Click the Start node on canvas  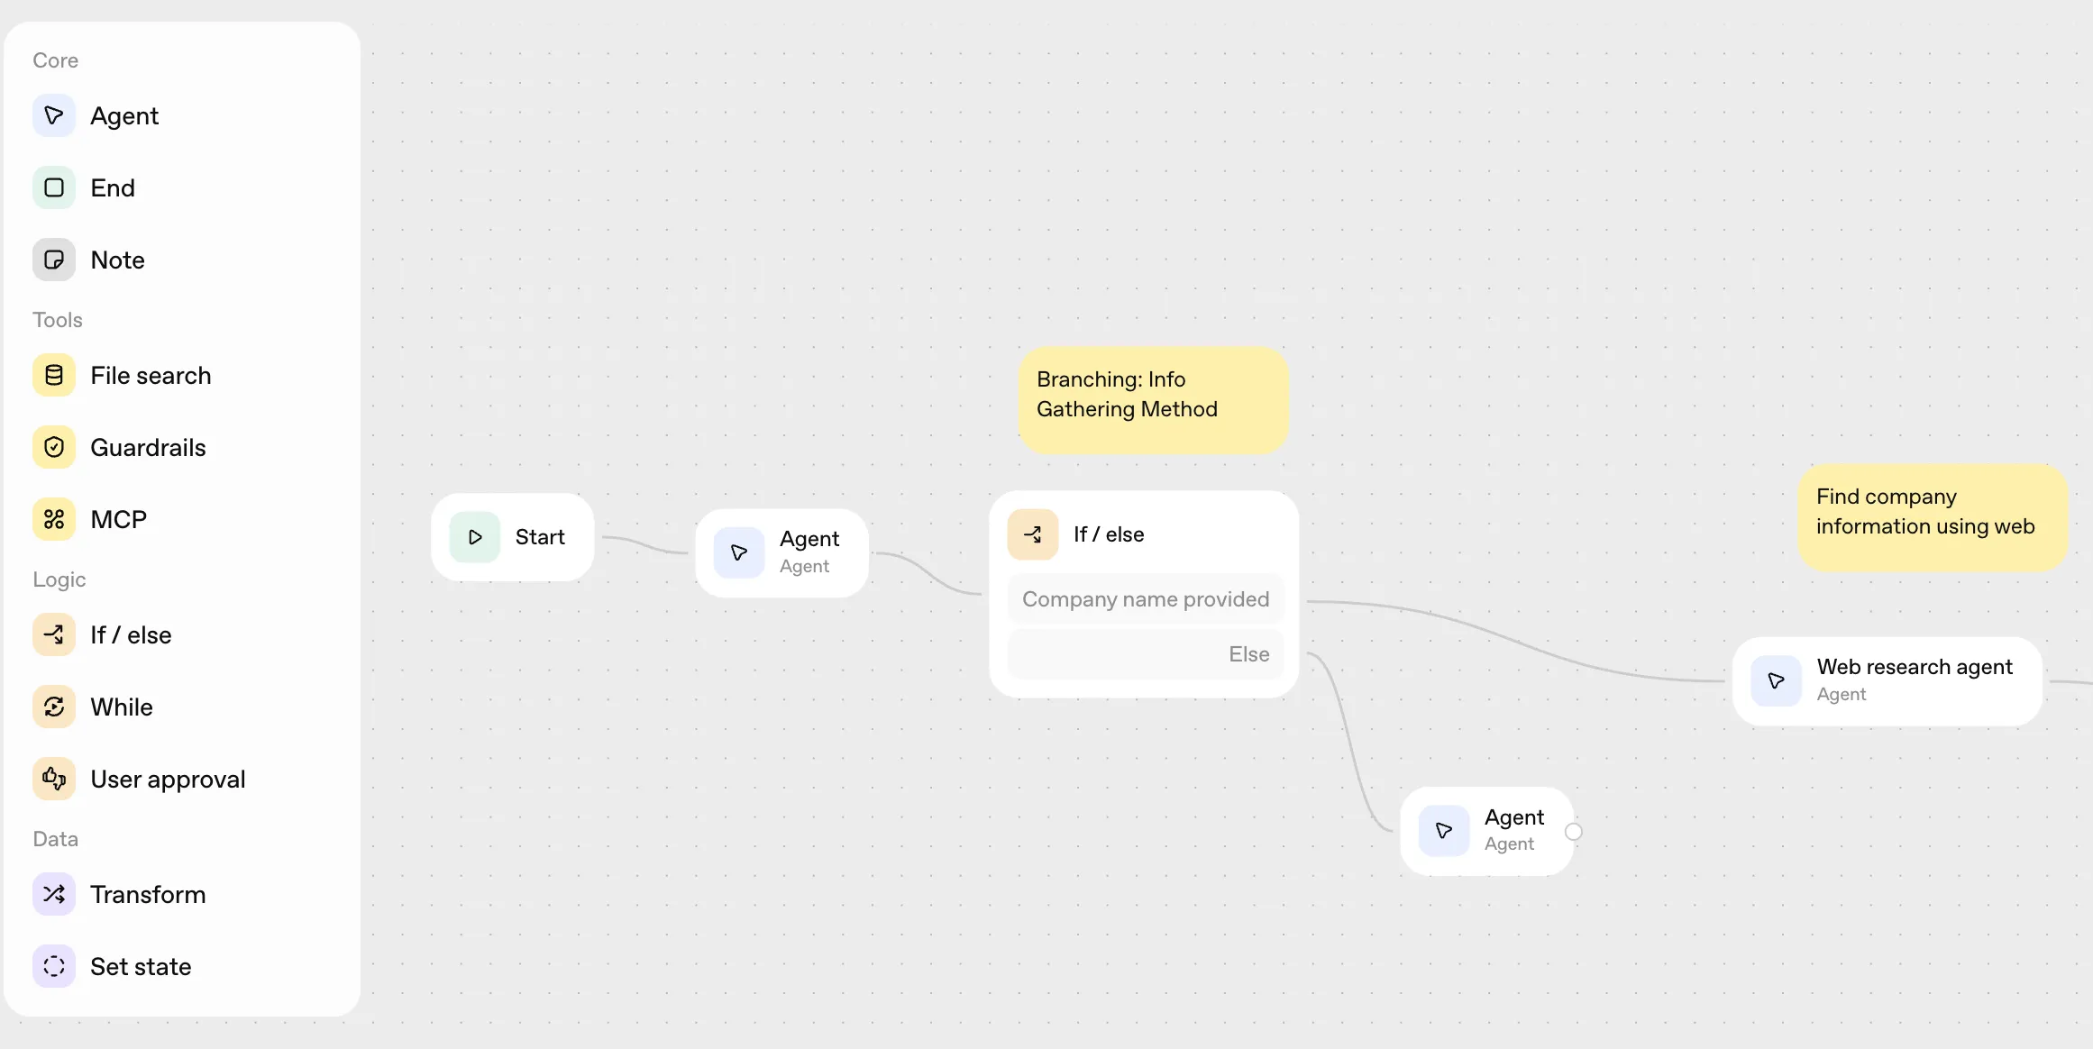click(512, 537)
